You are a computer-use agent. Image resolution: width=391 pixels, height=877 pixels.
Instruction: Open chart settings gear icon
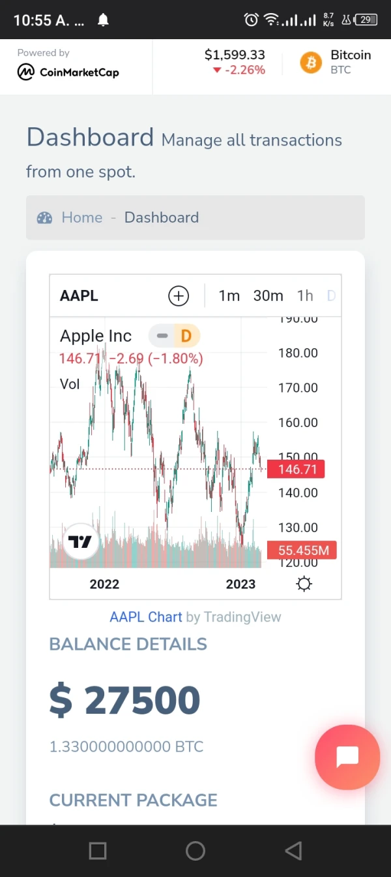304,584
